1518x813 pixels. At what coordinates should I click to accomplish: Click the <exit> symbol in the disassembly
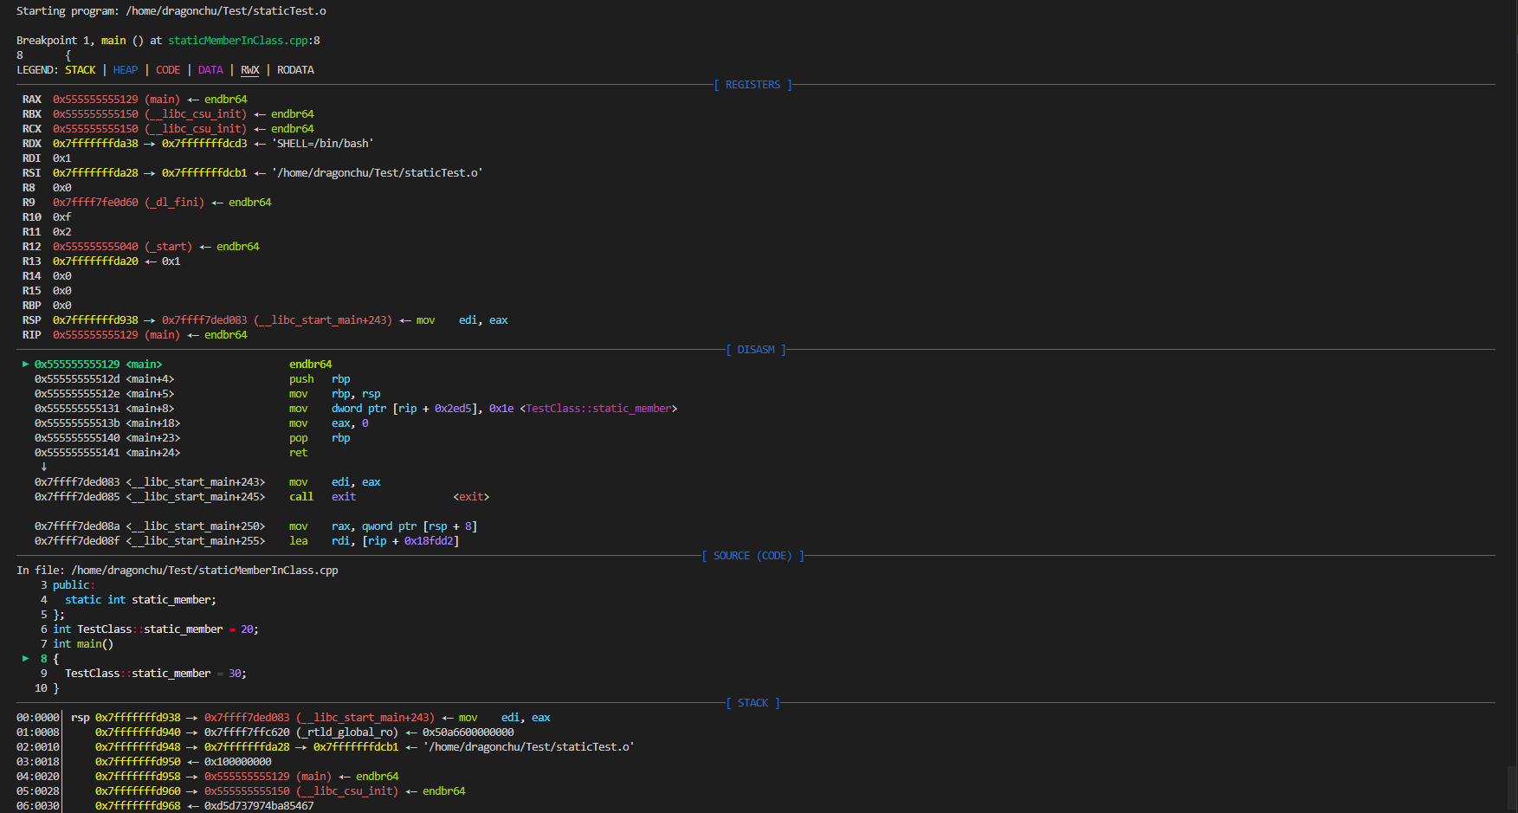[472, 497]
